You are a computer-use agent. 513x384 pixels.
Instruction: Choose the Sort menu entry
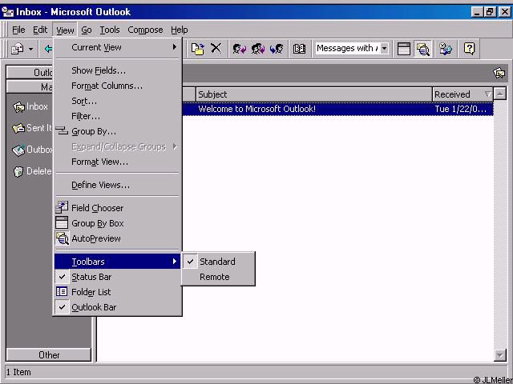[117, 101]
